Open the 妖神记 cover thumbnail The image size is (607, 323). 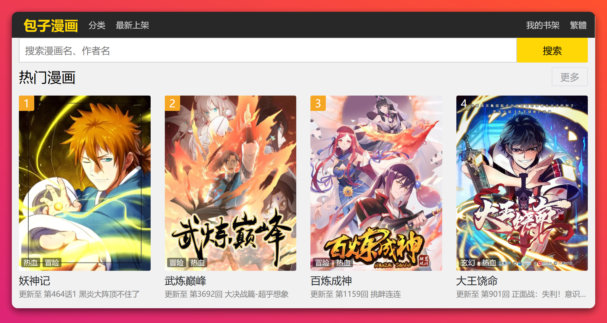[x=85, y=183]
